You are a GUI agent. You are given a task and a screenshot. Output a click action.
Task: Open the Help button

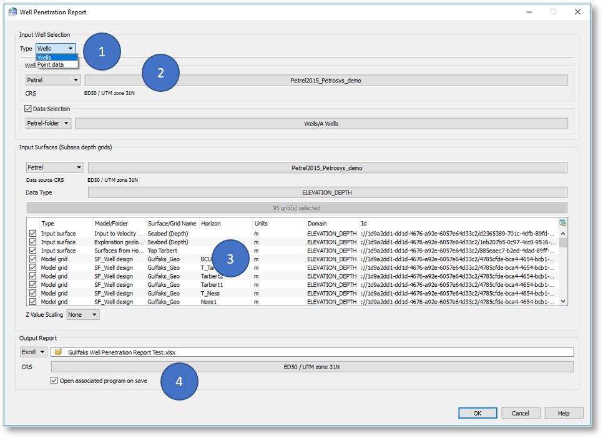564,413
